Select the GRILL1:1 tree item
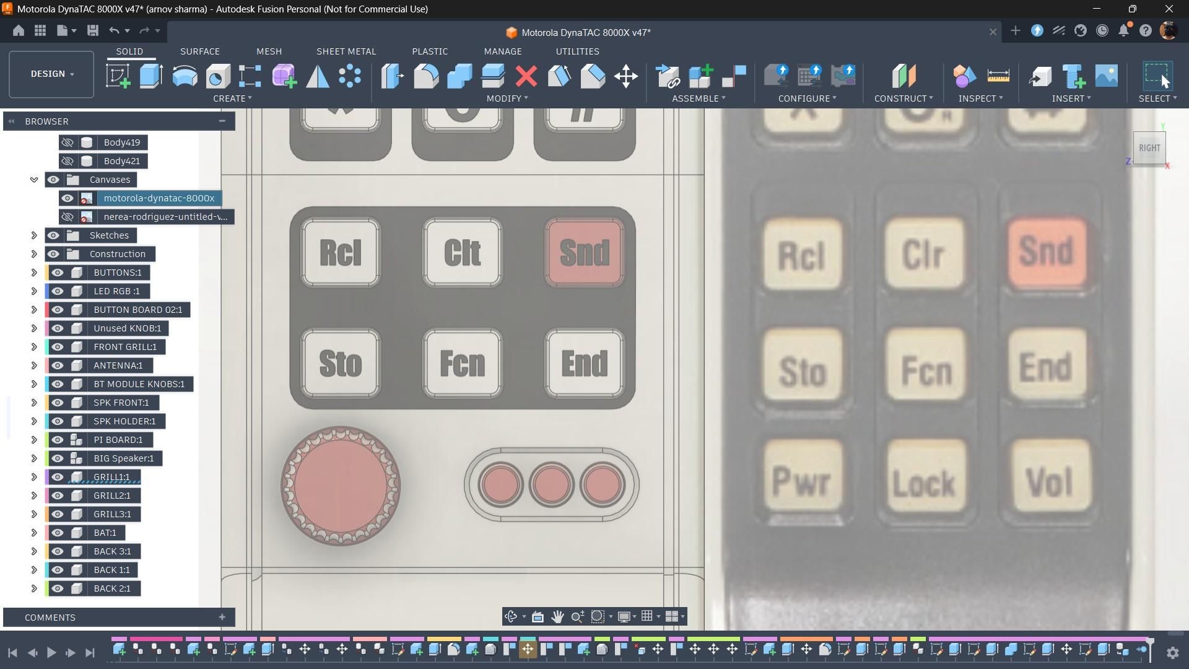1189x669 pixels. (111, 477)
